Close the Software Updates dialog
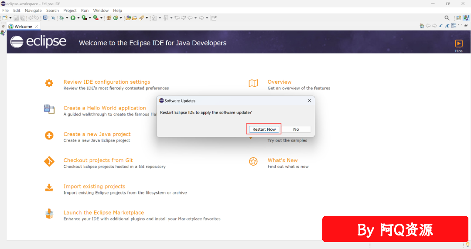The width and height of the screenshot is (471, 249). (x=309, y=101)
